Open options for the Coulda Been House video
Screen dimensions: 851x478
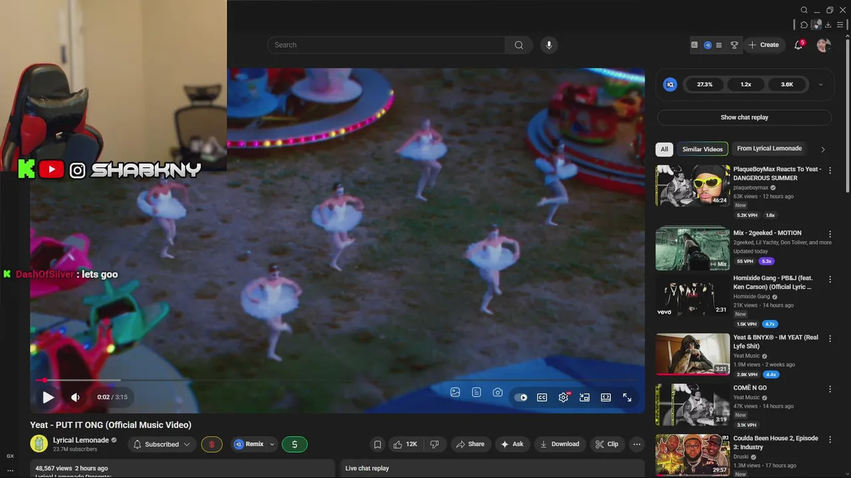(x=830, y=439)
